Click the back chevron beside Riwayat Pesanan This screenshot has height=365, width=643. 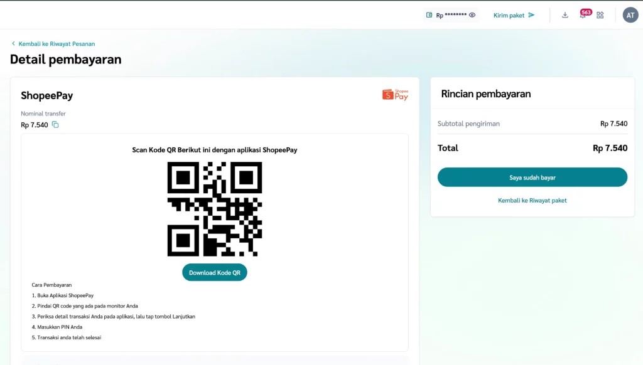click(x=13, y=44)
